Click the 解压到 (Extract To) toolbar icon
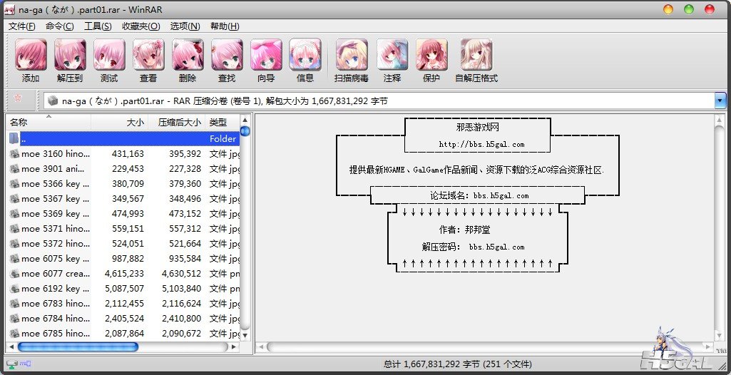This screenshot has height=375, width=731. click(x=70, y=55)
